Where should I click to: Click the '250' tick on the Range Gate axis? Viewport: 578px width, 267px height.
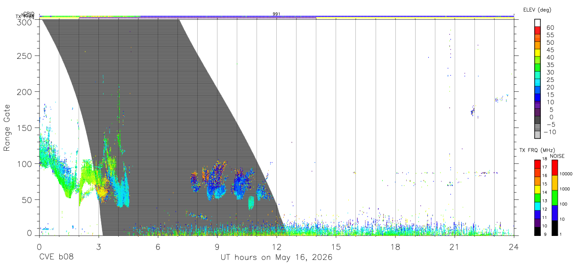[x=25, y=56]
